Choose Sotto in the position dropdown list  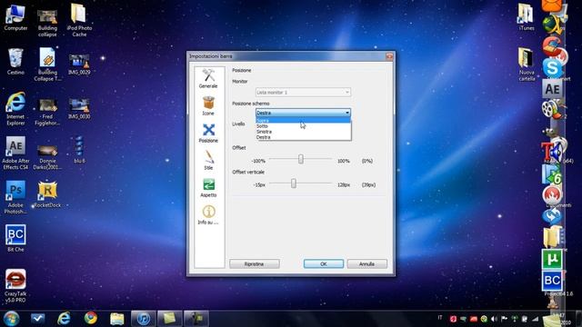coord(303,126)
